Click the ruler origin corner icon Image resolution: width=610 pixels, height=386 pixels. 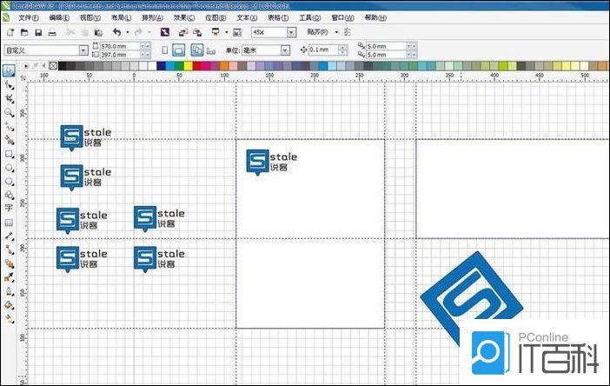(23, 78)
